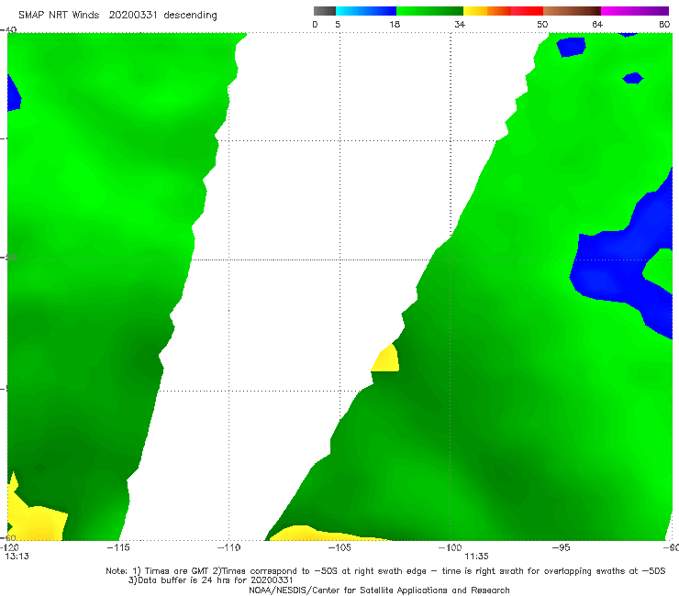Click the color bar label '34'

pos(460,25)
